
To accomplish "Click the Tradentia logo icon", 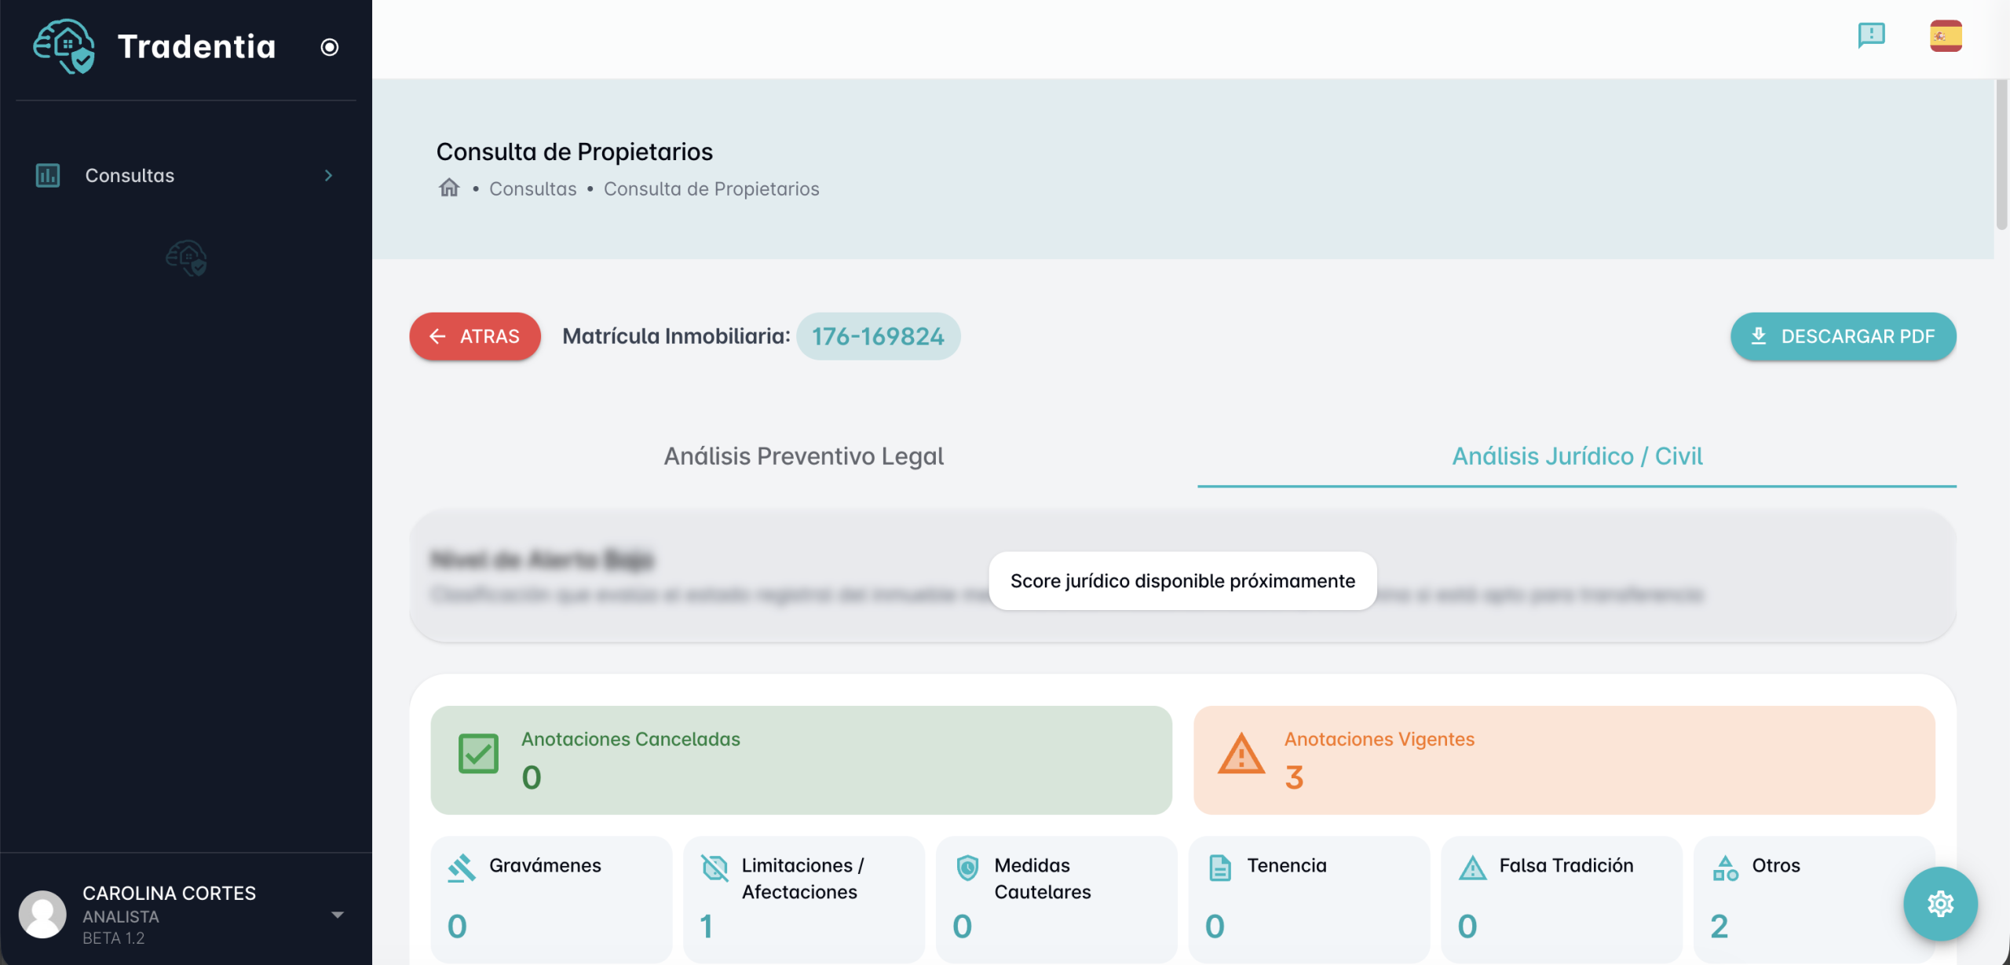I will pos(64,46).
